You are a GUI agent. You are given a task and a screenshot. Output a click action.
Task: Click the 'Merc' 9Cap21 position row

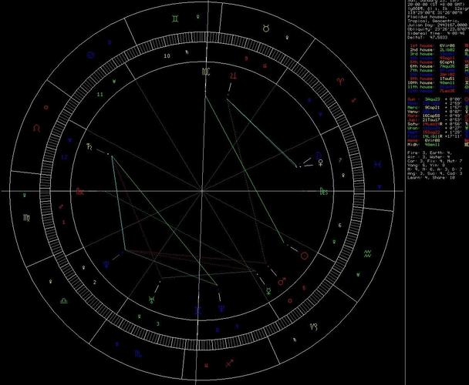[x=434, y=107]
